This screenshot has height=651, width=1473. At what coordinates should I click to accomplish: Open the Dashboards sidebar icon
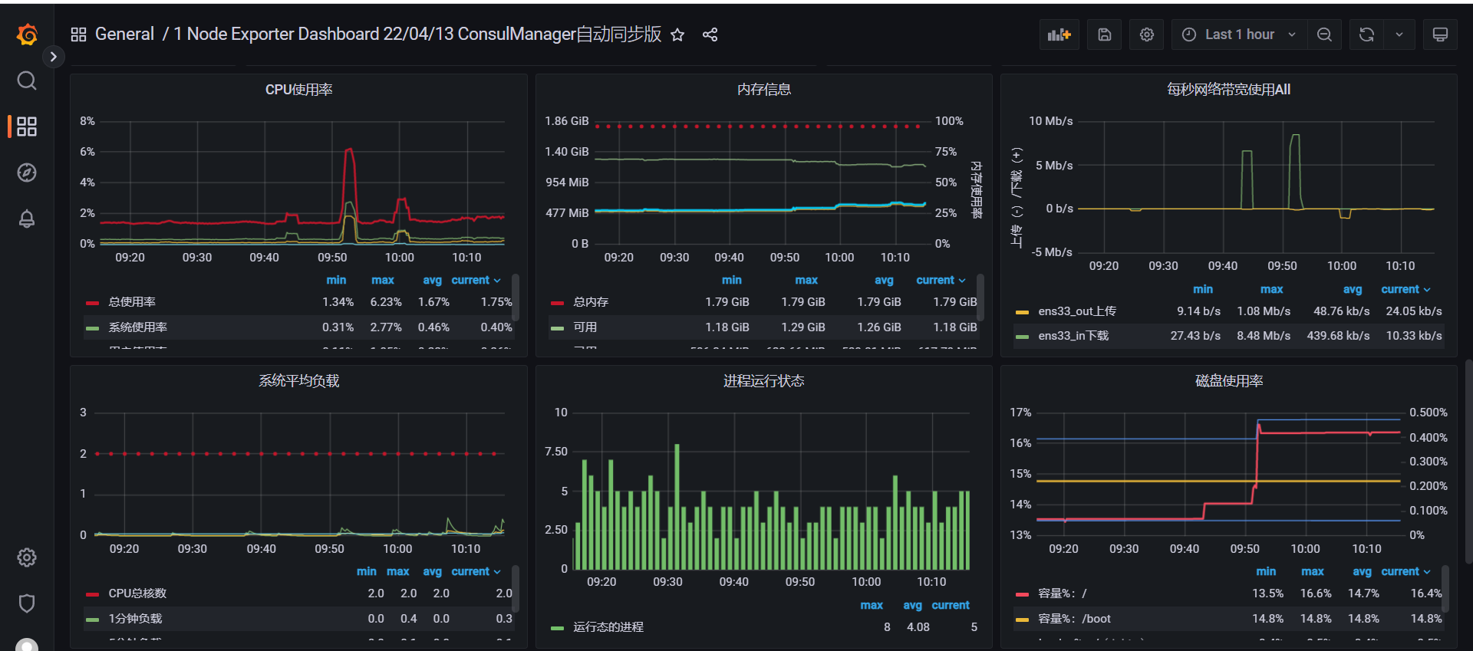27,127
